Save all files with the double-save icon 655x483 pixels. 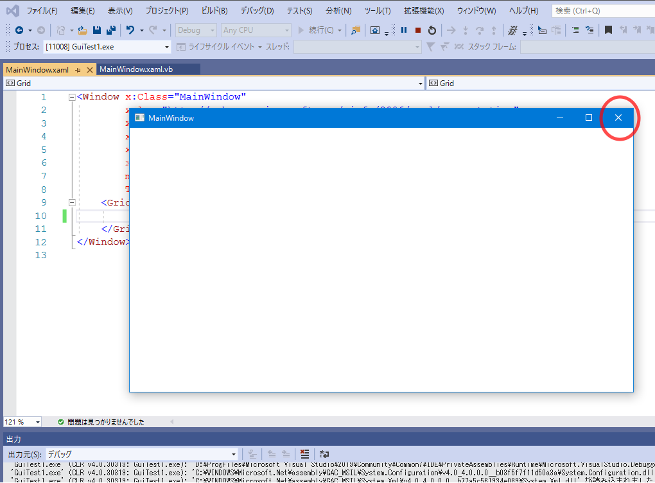110,30
